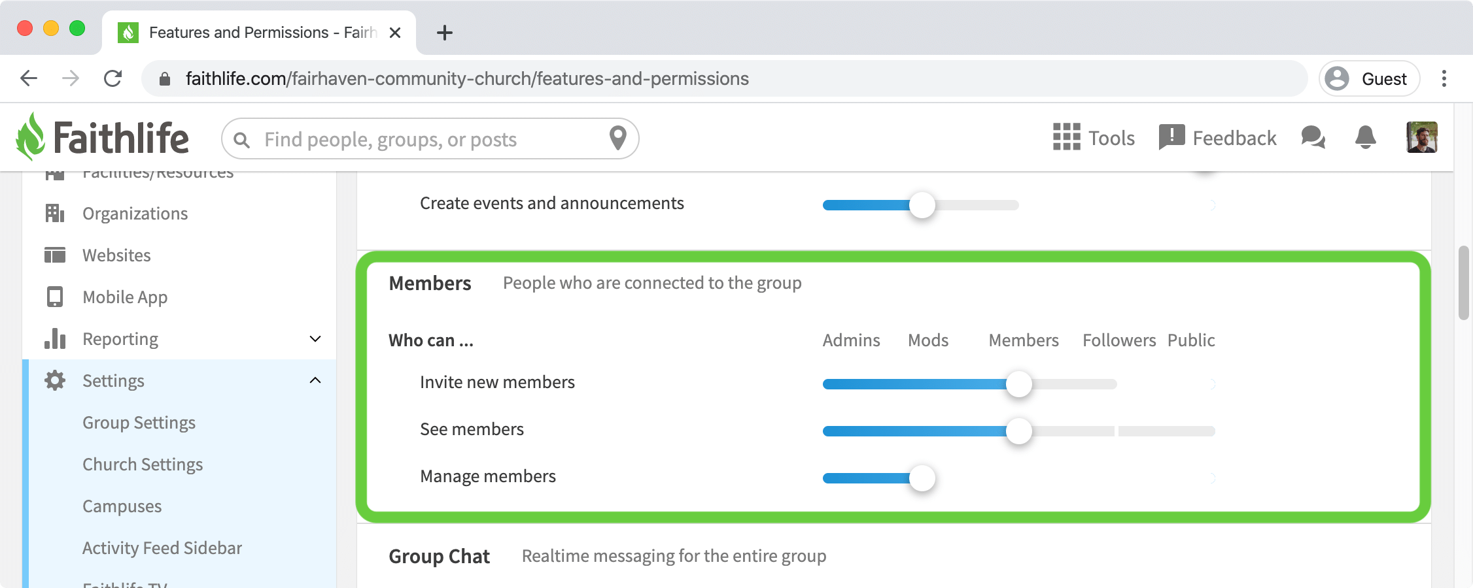Click the Guest profile button
The height and width of the screenshot is (588, 1473).
pos(1369,78)
